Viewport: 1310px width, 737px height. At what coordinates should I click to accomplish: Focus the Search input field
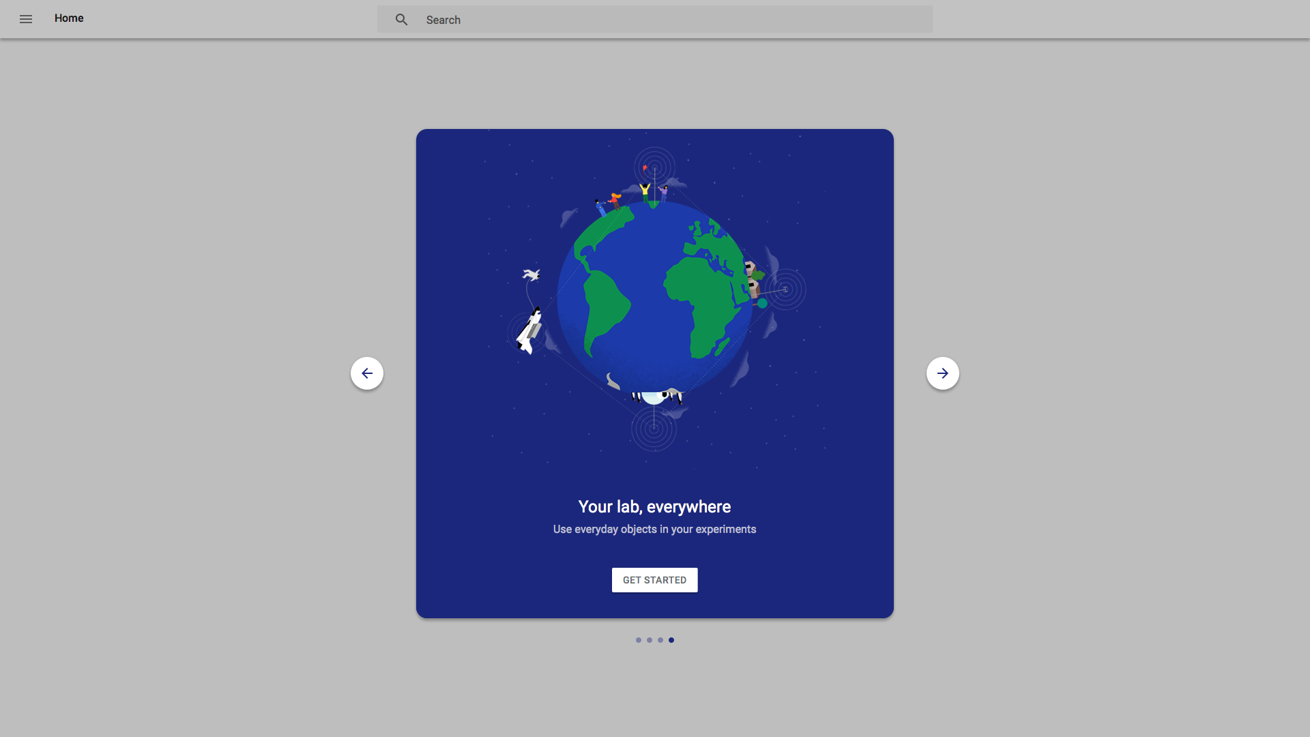click(655, 20)
